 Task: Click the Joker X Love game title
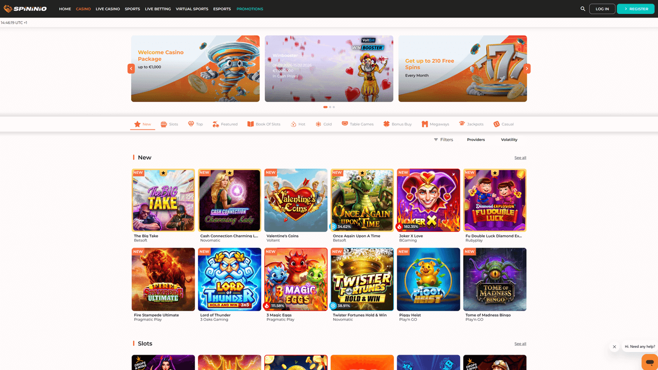tap(411, 236)
